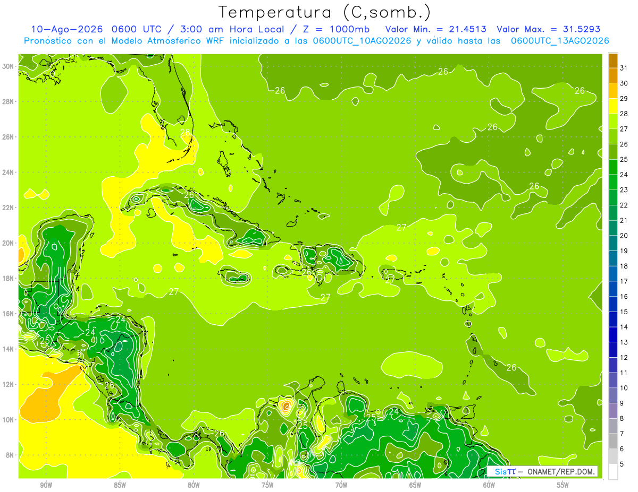This screenshot has width=638, height=492.
Task: Click the 65W longitude axis label
Action: [415, 485]
